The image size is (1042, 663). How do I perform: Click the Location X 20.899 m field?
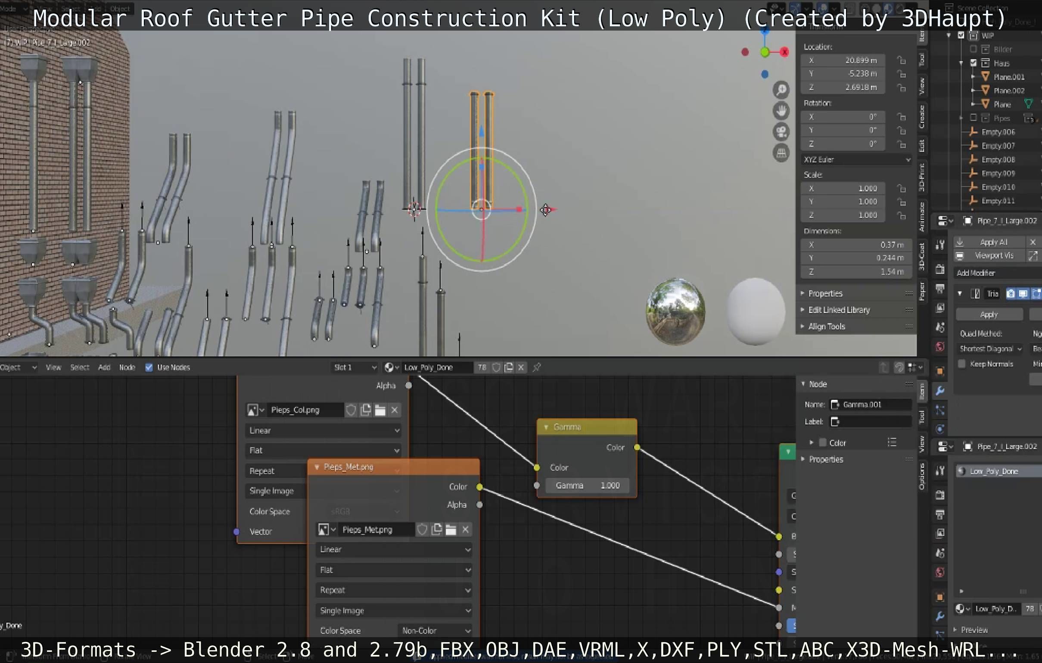(842, 60)
